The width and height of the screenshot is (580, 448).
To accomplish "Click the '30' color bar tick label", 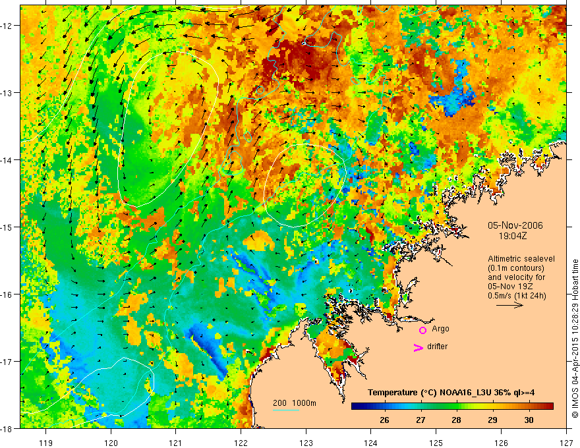I will click(529, 420).
